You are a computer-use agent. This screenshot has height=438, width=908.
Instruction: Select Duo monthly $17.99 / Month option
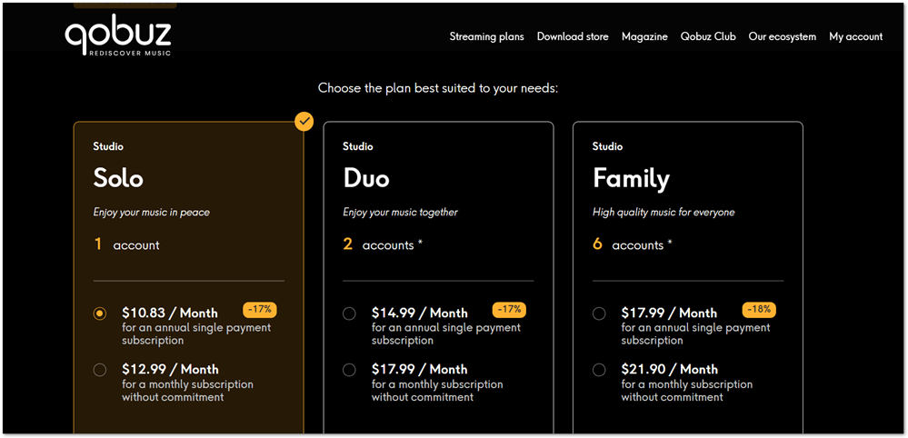click(x=350, y=370)
